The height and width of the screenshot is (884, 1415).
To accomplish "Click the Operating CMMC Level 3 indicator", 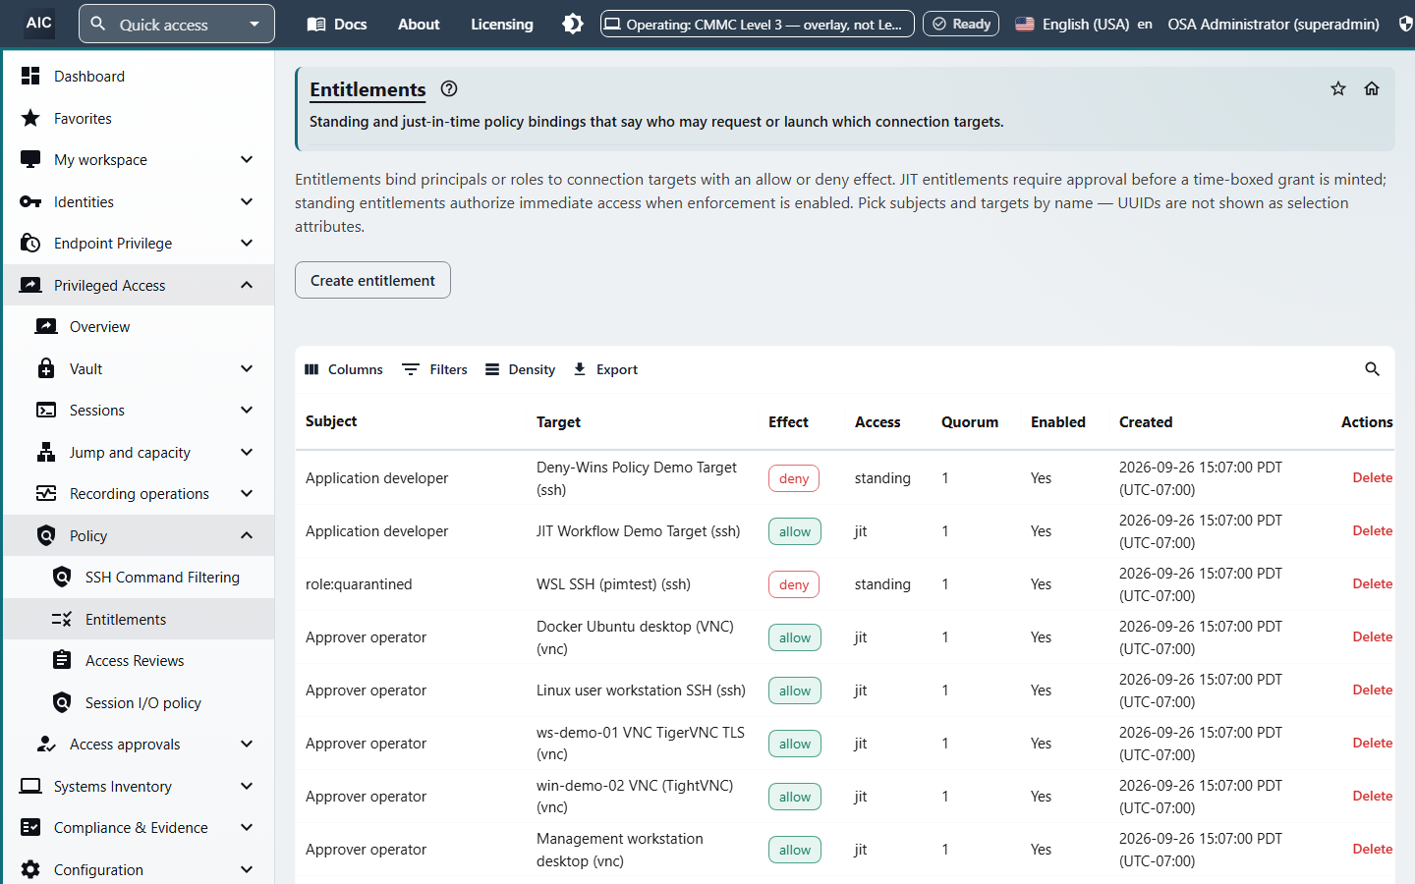I will coord(757,24).
